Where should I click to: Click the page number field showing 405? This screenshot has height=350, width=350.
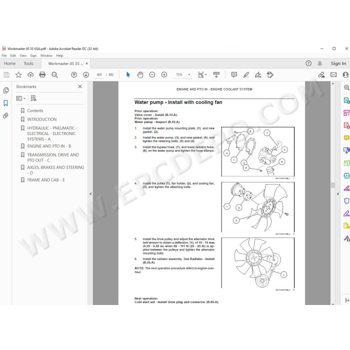[x=99, y=75]
